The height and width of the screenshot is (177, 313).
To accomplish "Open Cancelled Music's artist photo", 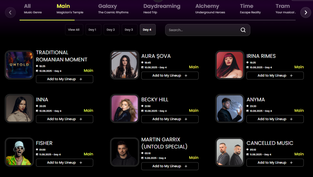I will [x=230, y=152].
